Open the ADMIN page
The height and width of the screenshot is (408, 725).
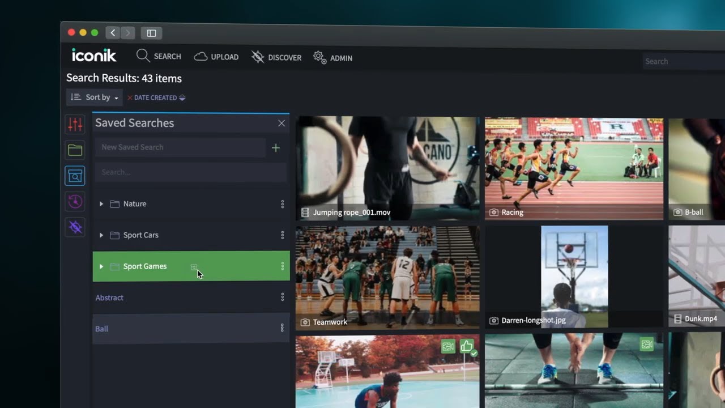pos(333,58)
